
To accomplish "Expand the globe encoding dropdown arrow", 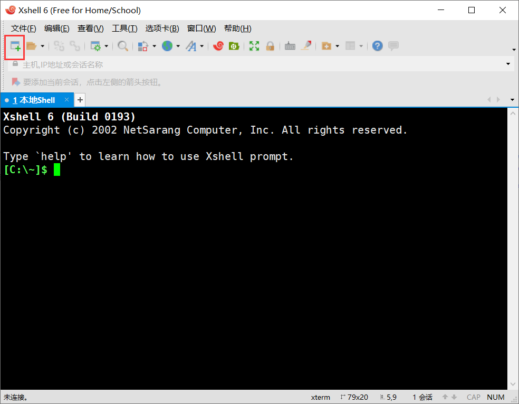I will [x=178, y=46].
